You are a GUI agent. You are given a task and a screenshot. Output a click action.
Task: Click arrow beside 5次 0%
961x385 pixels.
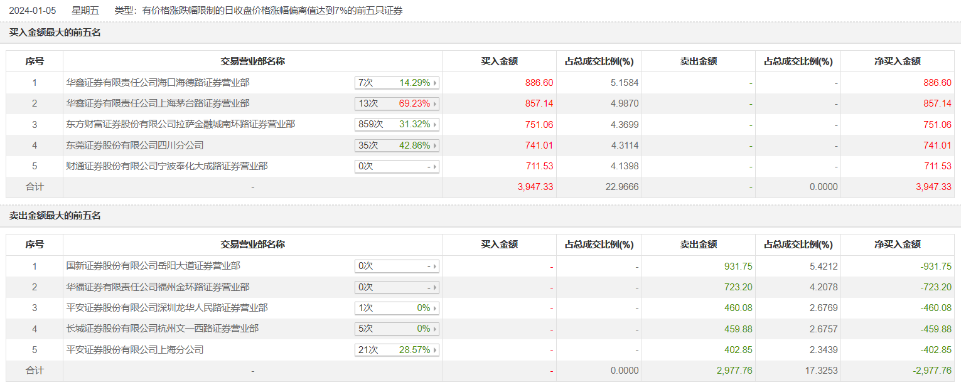435,329
